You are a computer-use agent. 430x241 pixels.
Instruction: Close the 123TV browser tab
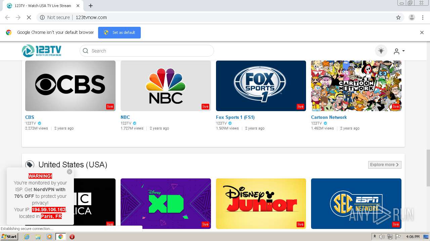(78, 6)
